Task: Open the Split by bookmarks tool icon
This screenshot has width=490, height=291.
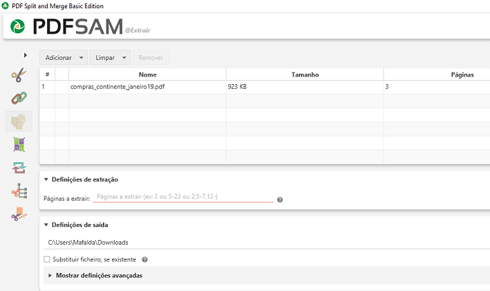Action: click(19, 191)
